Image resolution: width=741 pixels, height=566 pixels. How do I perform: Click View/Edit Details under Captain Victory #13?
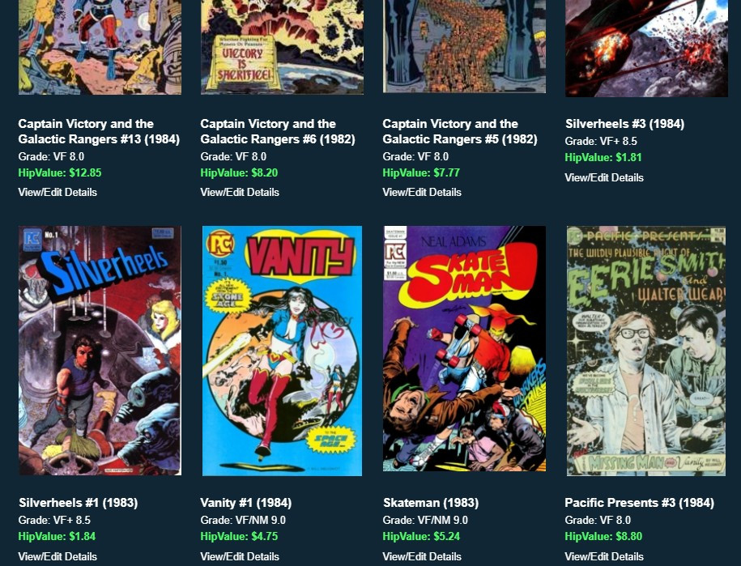point(57,192)
